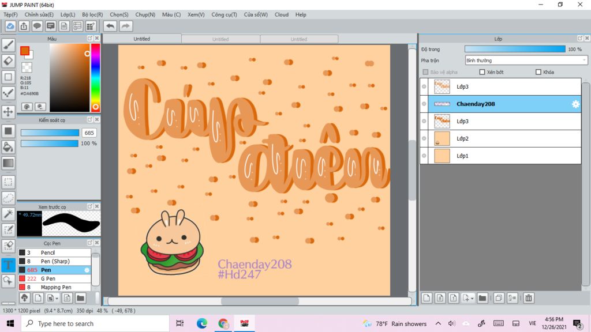The image size is (591, 332).
Task: Select the Pencil brush row
Action: [54, 252]
